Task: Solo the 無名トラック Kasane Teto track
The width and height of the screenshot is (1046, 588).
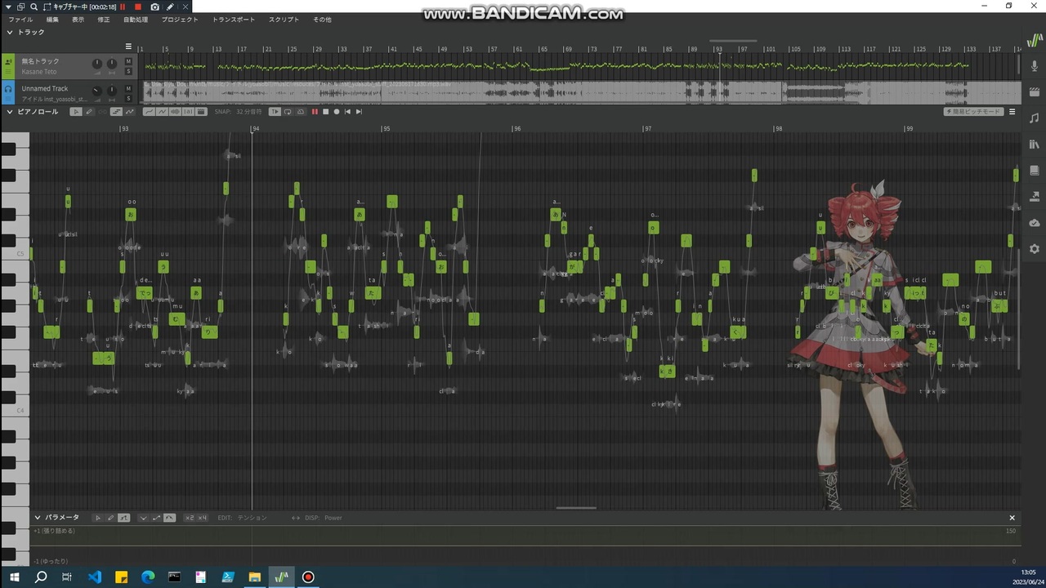Action: [128, 72]
